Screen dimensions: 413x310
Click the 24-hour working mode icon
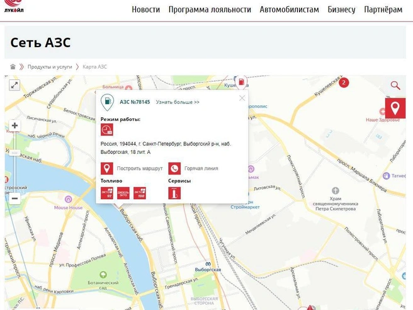point(107,130)
